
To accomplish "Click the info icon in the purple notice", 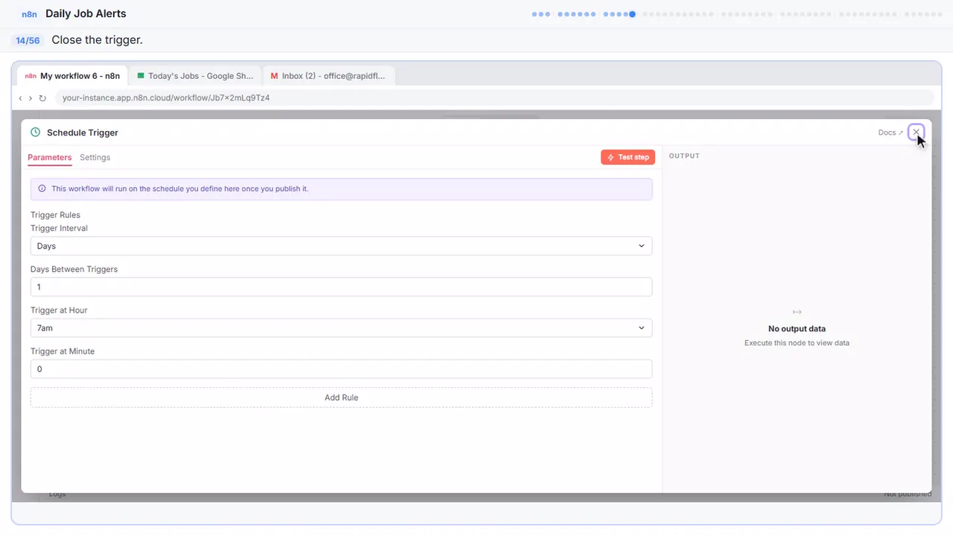I will tap(42, 189).
